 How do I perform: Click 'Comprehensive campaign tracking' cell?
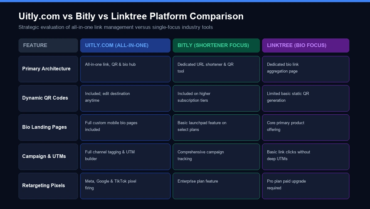[216, 157]
